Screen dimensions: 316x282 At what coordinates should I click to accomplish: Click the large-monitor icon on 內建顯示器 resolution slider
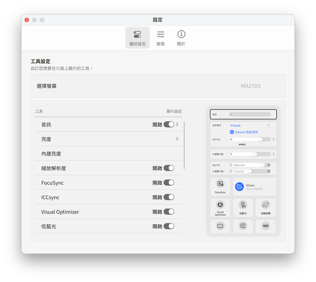point(269,171)
